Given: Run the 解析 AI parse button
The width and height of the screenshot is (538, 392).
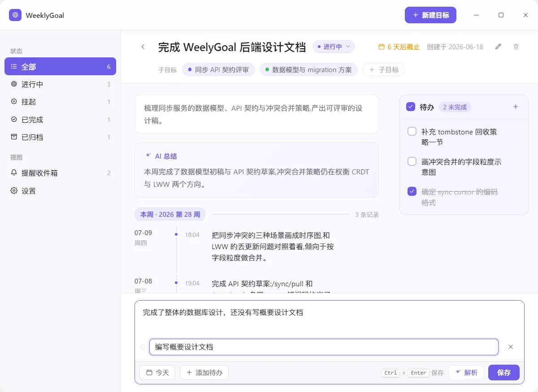Looking at the screenshot, I should (x=466, y=372).
